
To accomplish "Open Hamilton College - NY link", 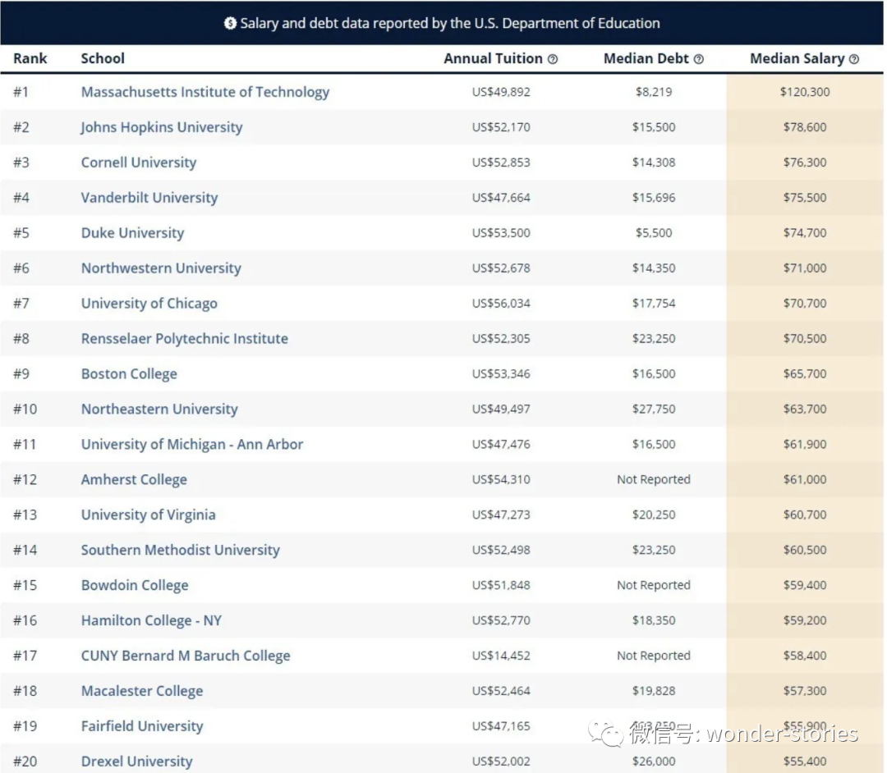I will coord(152,620).
